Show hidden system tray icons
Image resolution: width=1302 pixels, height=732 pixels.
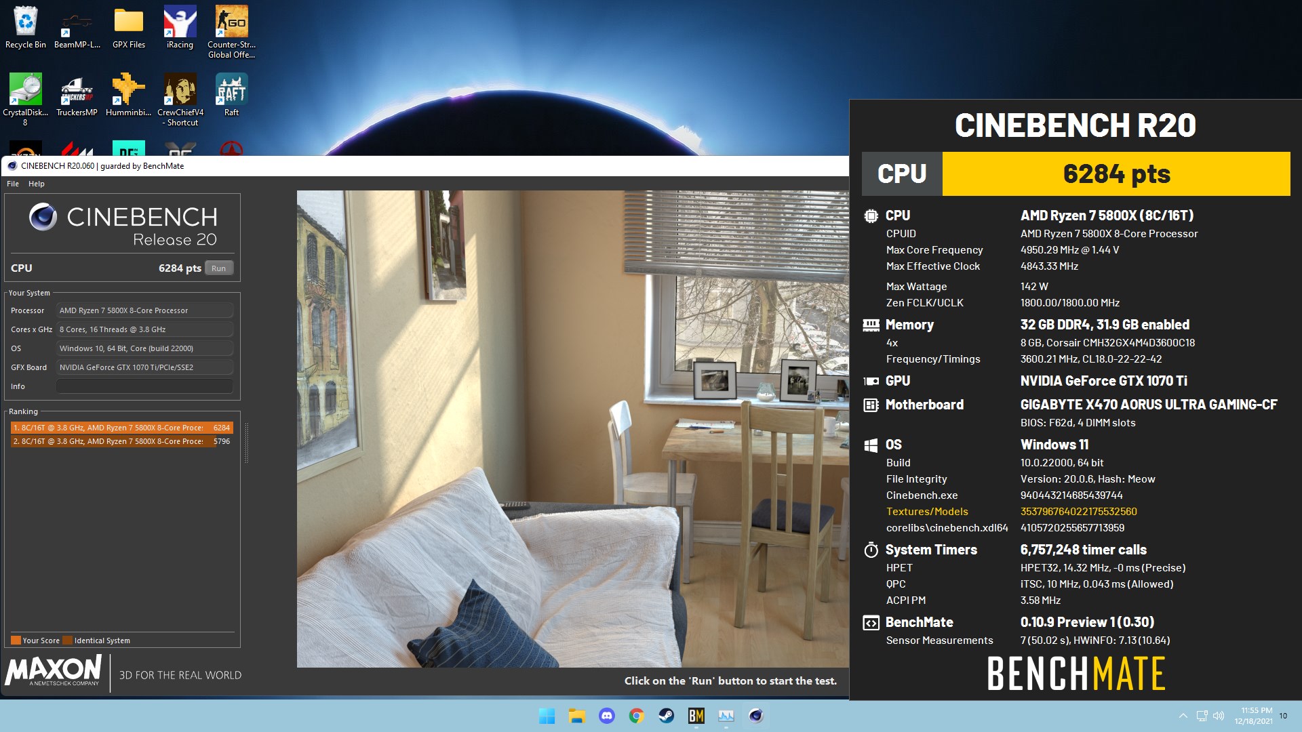pyautogui.click(x=1183, y=716)
